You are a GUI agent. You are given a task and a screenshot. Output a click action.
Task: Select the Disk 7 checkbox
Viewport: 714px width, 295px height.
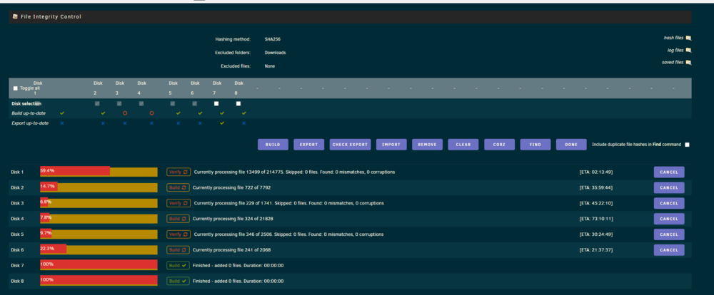coord(216,103)
